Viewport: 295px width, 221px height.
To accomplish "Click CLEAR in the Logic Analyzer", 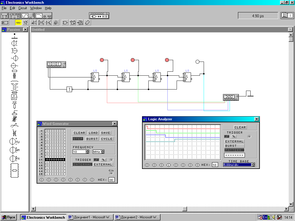I will [x=240, y=127].
